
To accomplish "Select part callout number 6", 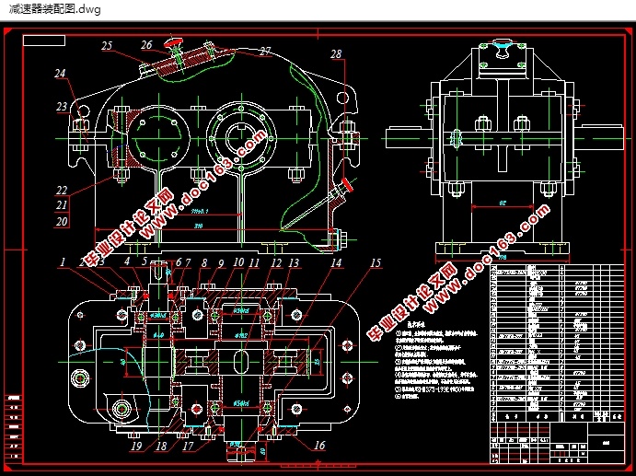I will point(179,262).
